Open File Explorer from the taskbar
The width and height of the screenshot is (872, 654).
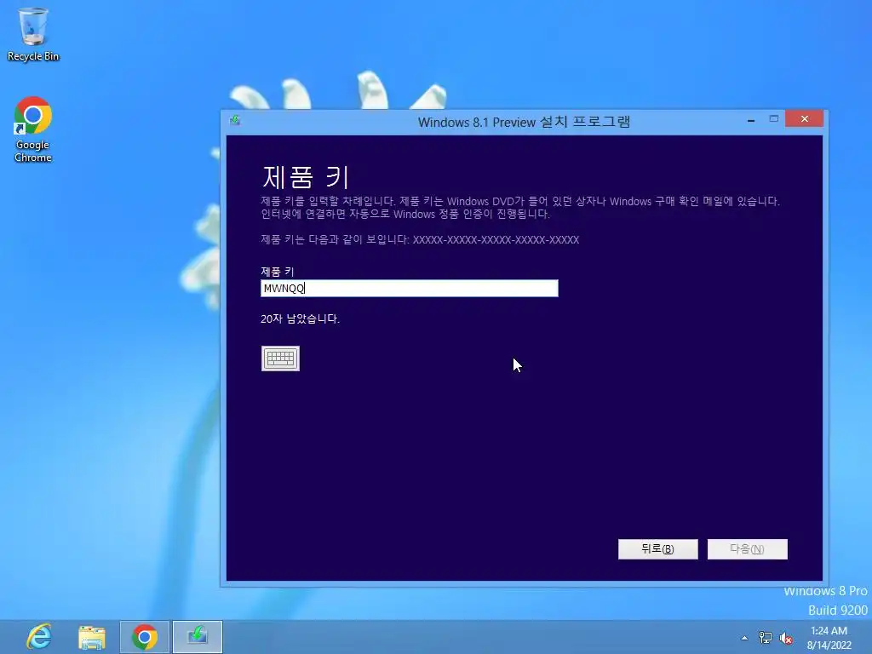click(x=92, y=637)
